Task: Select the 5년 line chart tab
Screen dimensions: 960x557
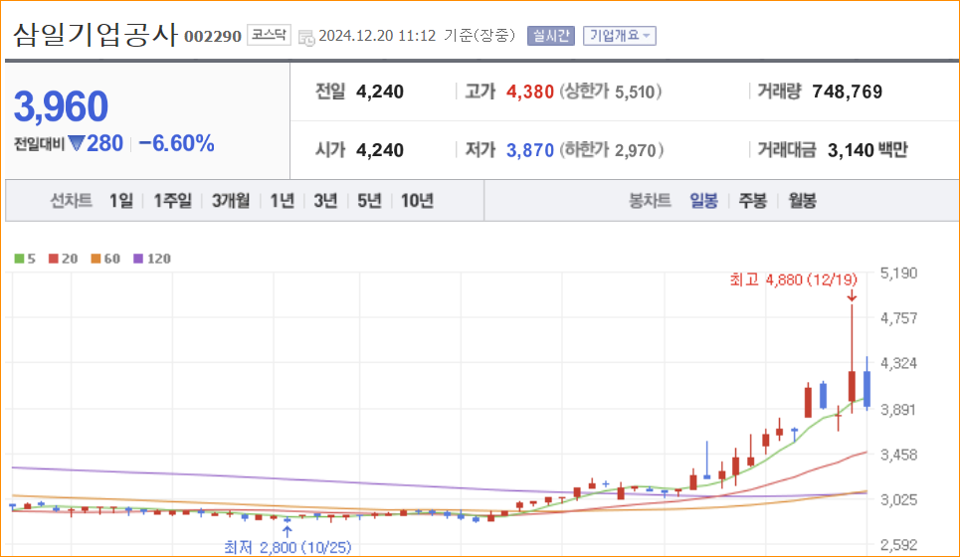Action: (369, 200)
